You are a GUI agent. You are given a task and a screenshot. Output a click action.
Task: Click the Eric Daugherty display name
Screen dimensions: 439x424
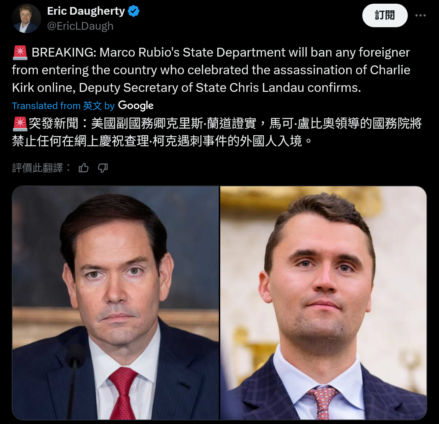(x=86, y=11)
